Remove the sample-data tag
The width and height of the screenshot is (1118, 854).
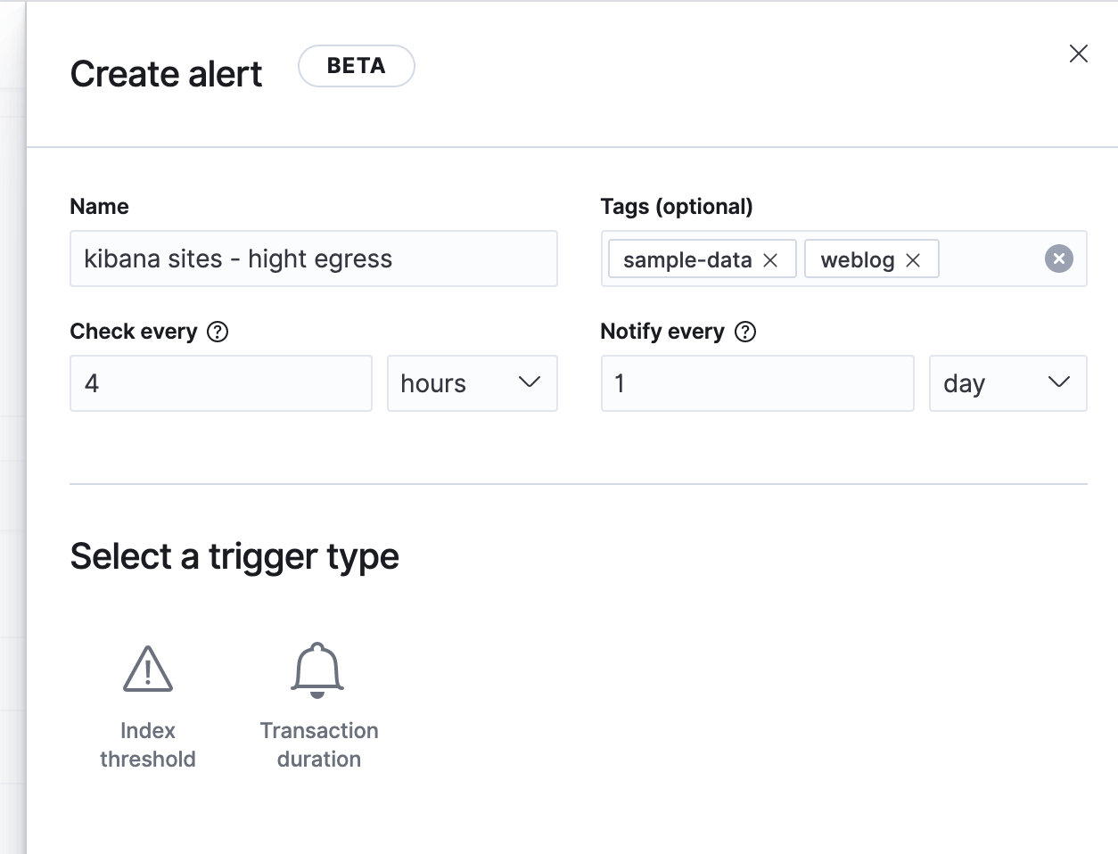tap(769, 259)
